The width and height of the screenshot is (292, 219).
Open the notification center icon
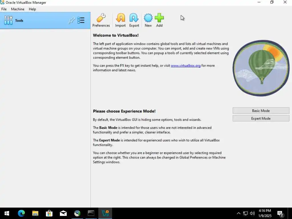pos(280,213)
